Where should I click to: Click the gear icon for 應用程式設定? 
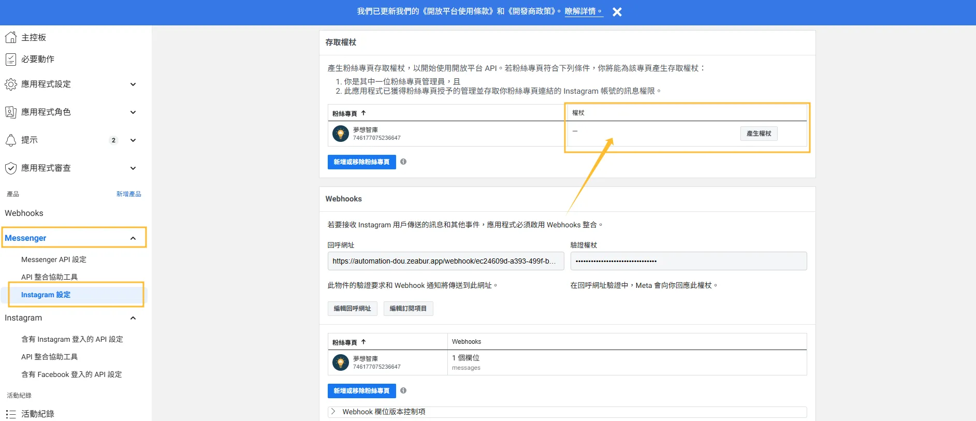click(x=10, y=84)
